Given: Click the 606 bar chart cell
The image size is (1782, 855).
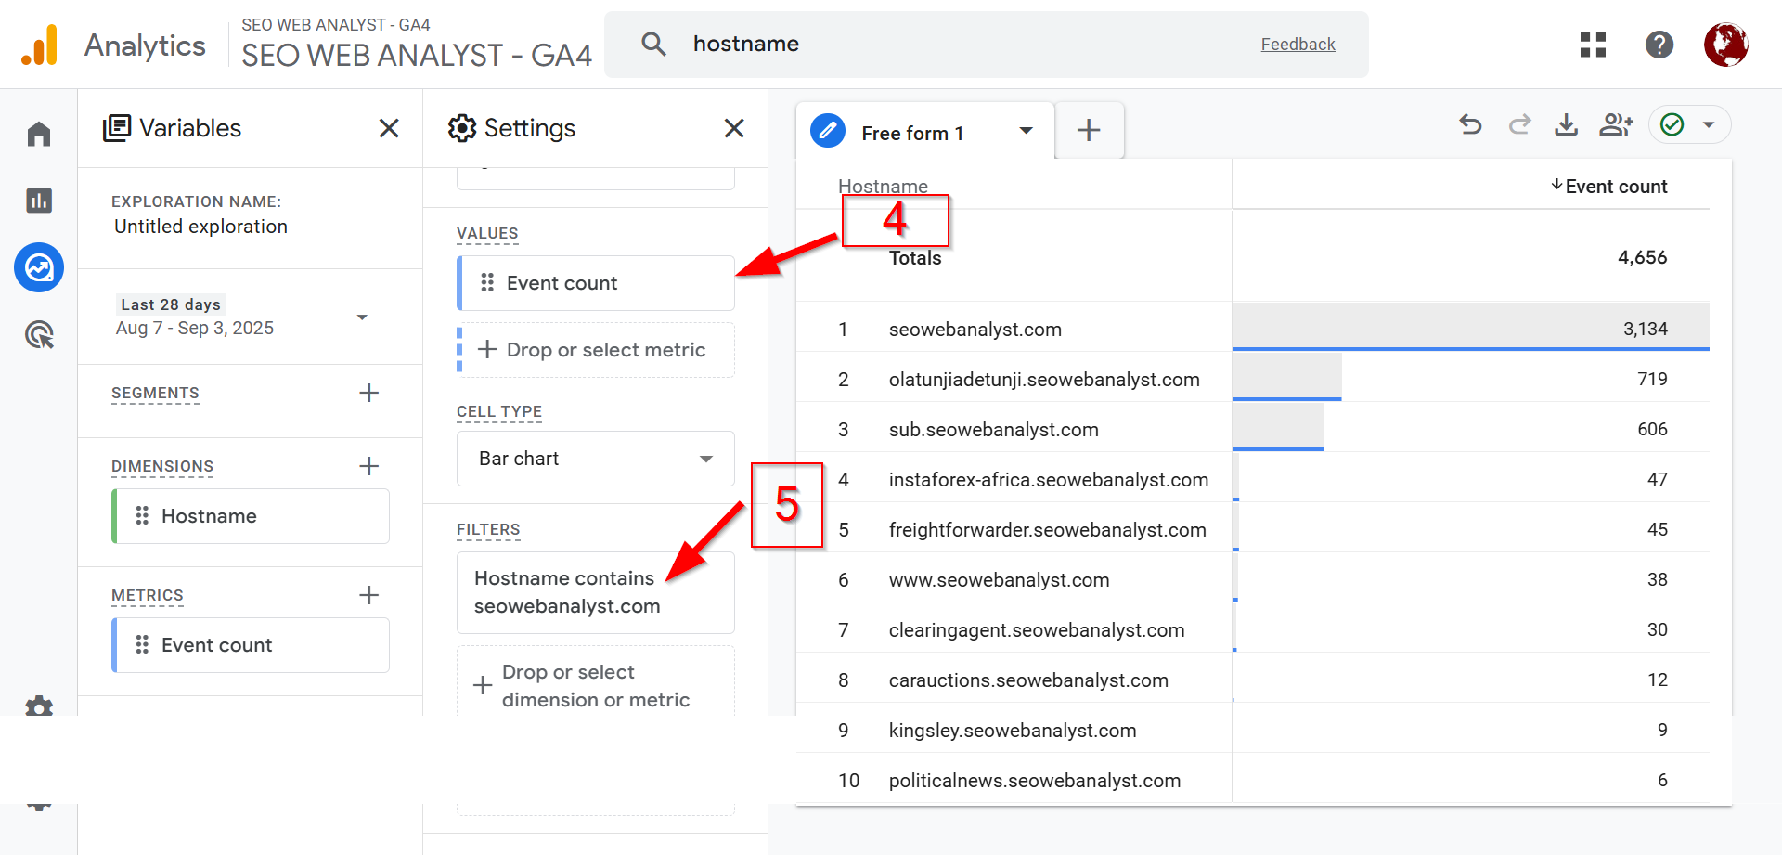Looking at the screenshot, I should pyautogui.click(x=1471, y=427).
